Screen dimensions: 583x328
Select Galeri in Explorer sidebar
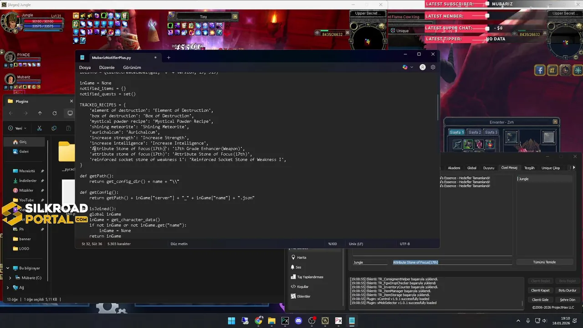click(24, 151)
